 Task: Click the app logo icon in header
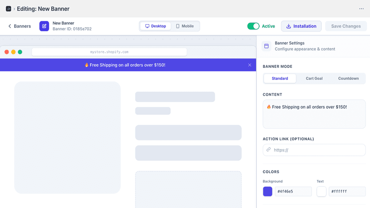8,9
